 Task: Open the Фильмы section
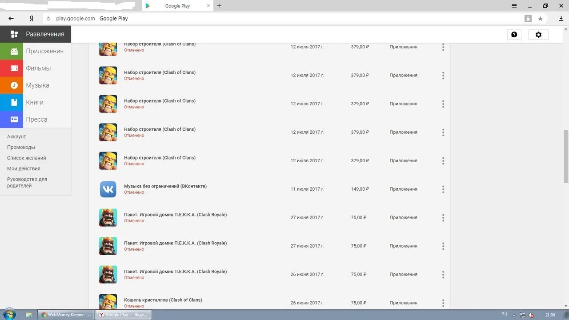click(36, 68)
